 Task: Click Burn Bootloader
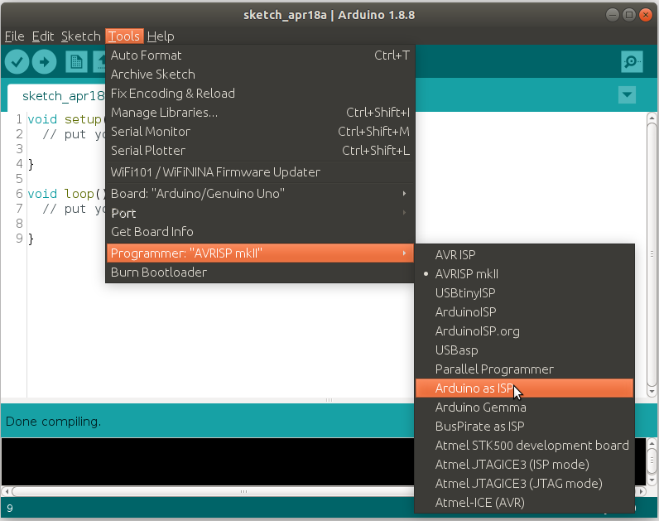[260, 272]
